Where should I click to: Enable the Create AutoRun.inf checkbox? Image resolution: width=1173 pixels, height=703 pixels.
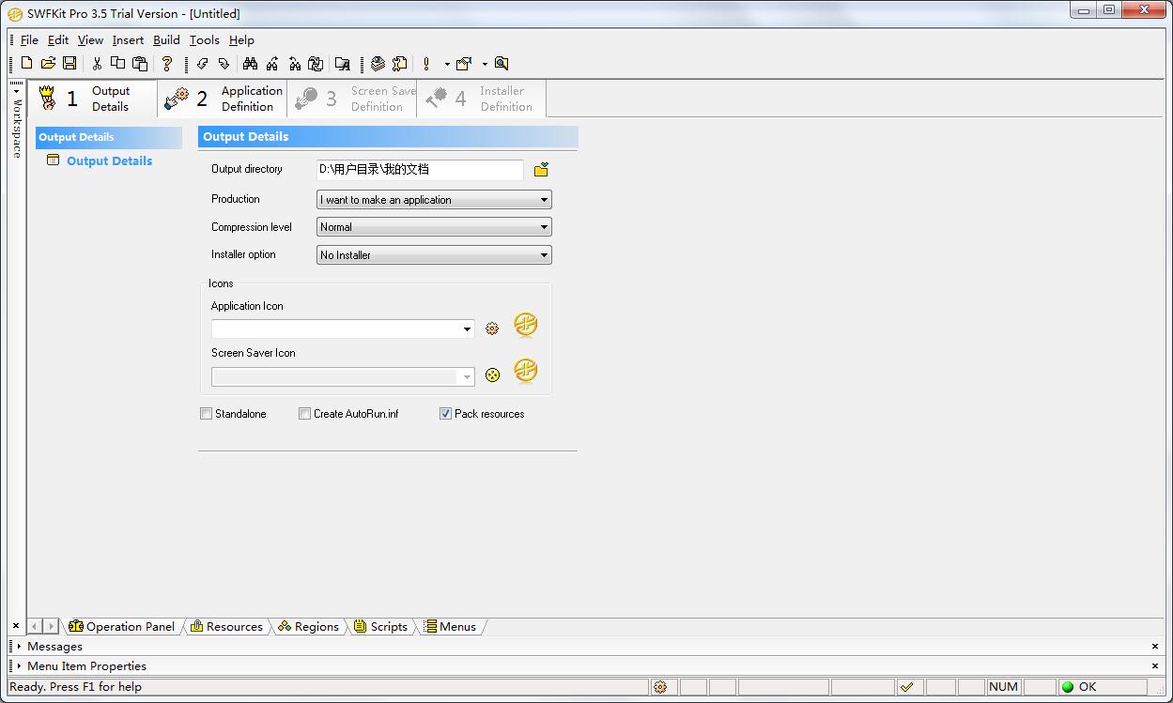[x=304, y=414]
